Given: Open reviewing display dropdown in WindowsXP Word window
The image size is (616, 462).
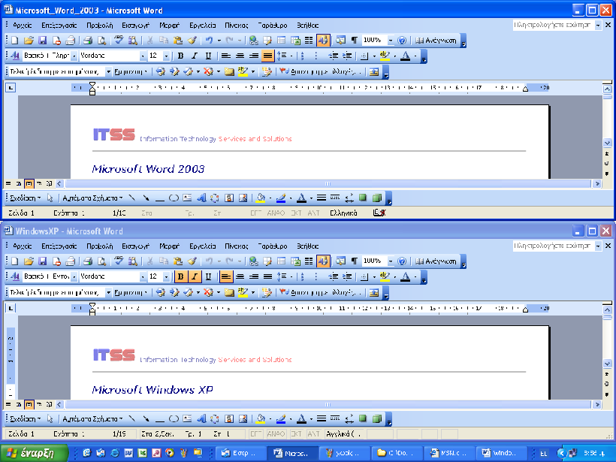Looking at the screenshot, I should [x=108, y=292].
